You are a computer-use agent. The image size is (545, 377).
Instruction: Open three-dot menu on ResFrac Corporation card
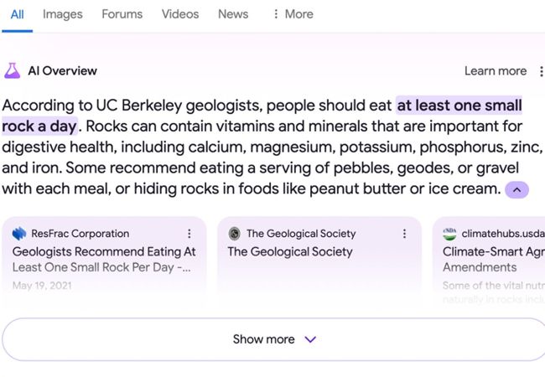click(189, 234)
